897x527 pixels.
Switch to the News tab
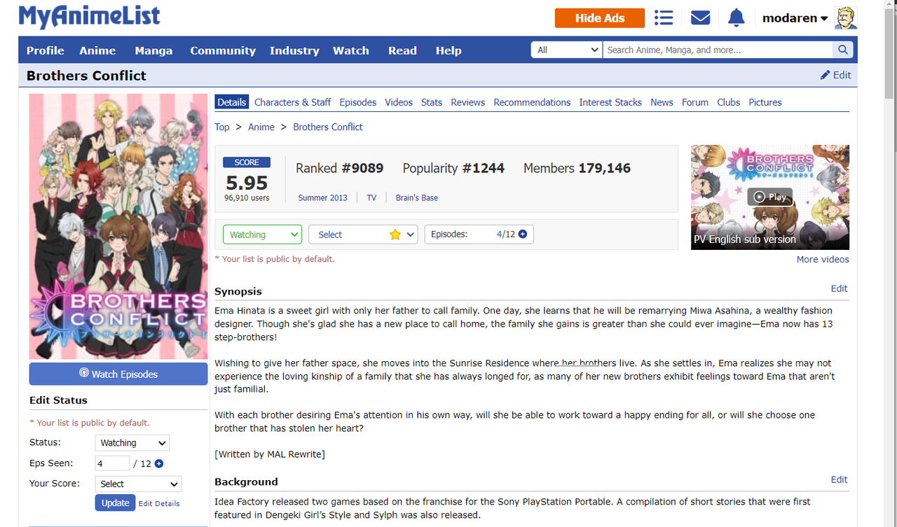[x=662, y=102]
